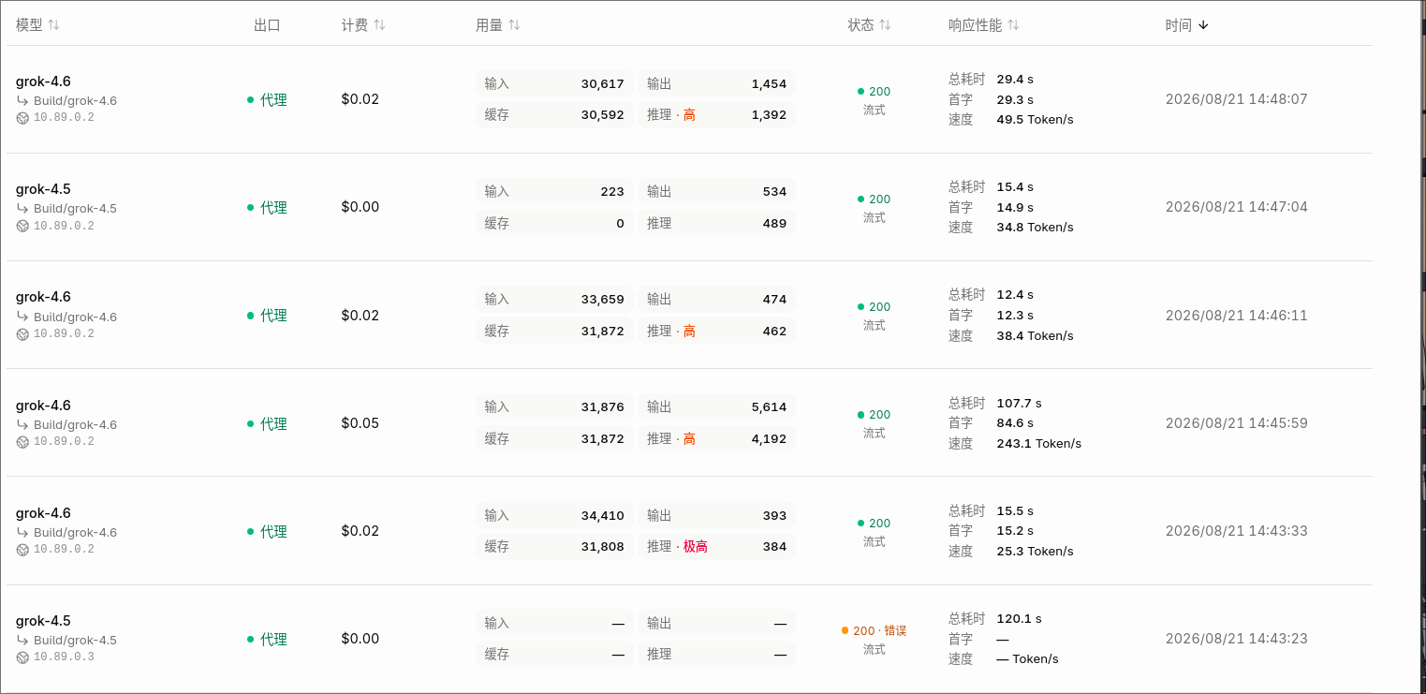Select the 5,614 output token cell
Screen dimensions: 1426x694
(x=716, y=407)
